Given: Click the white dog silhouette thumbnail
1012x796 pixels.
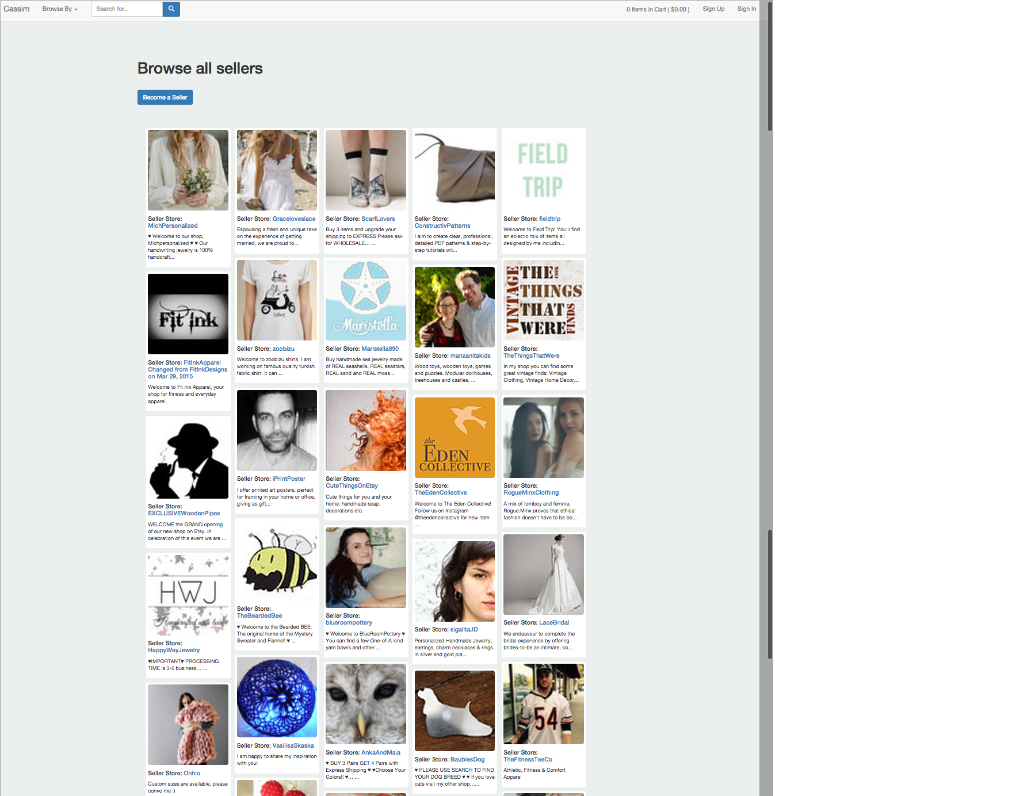Looking at the screenshot, I should [x=455, y=711].
